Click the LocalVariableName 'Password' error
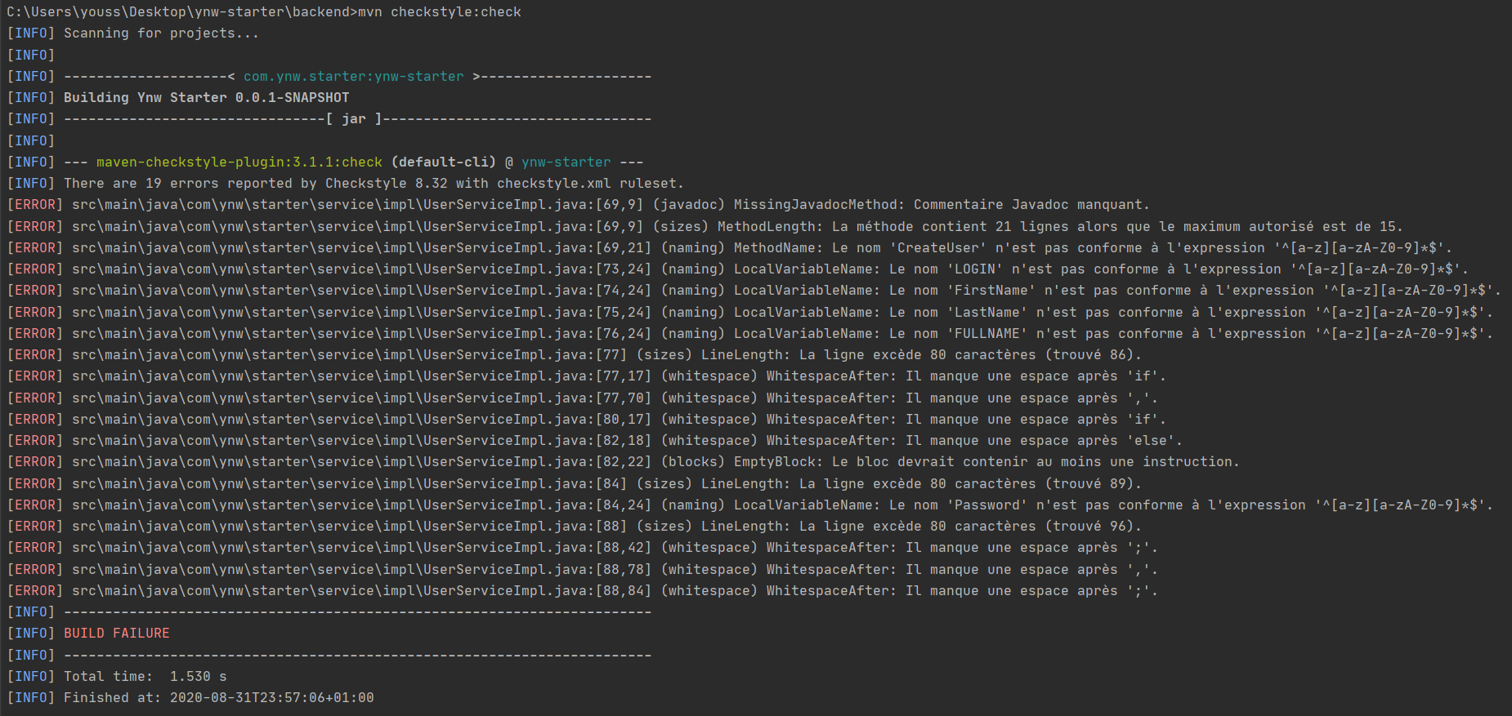 click(x=750, y=505)
